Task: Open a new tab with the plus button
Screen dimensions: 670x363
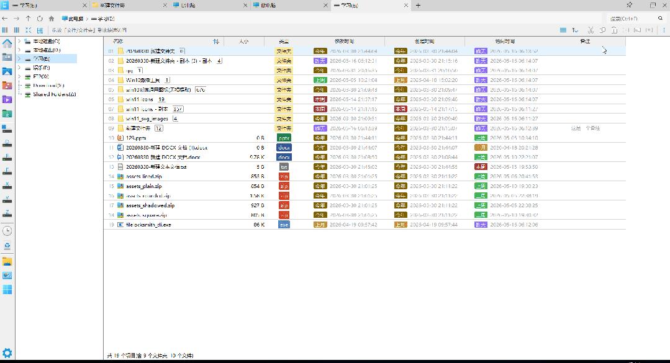Action: 418,5
